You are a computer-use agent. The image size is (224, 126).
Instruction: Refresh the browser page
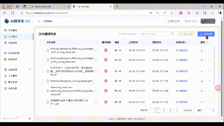tap(13, 13)
